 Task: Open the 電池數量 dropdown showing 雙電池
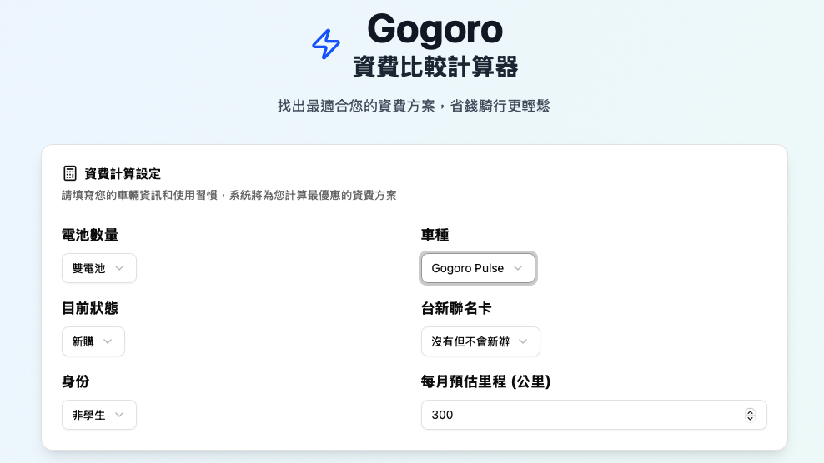[98, 268]
